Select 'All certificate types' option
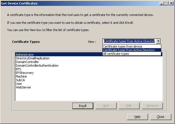The image size is (175, 124). point(132,54)
